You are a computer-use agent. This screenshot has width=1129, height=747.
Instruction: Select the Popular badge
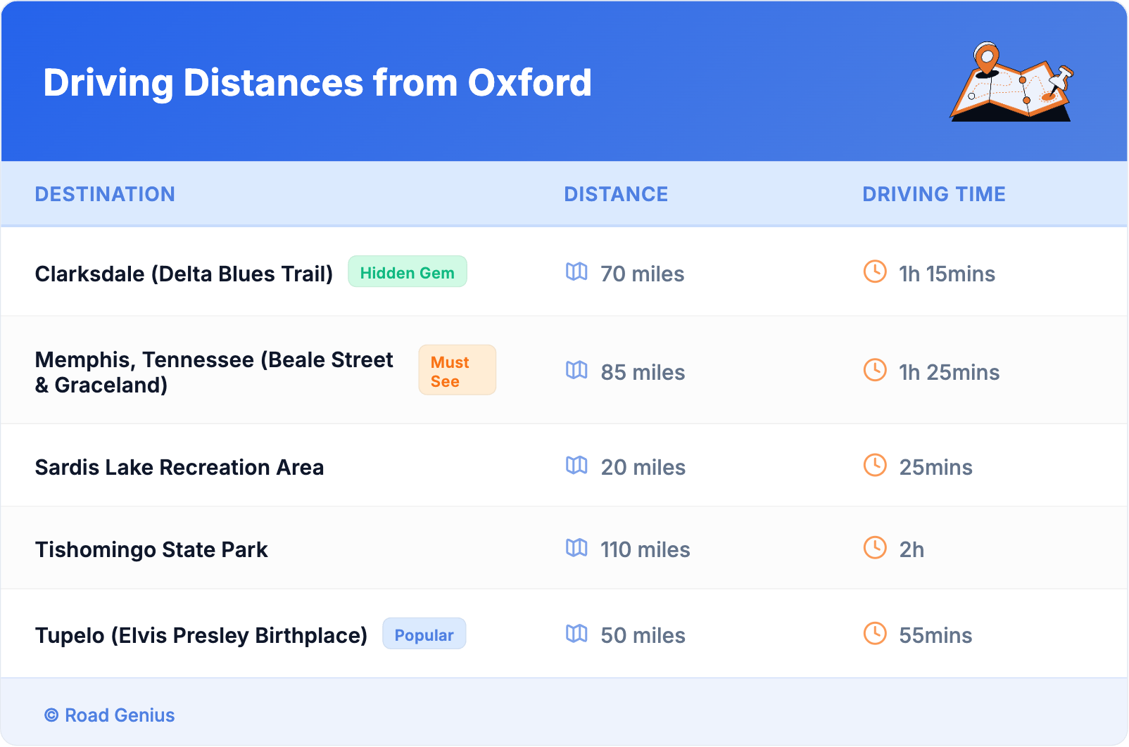[x=424, y=634]
